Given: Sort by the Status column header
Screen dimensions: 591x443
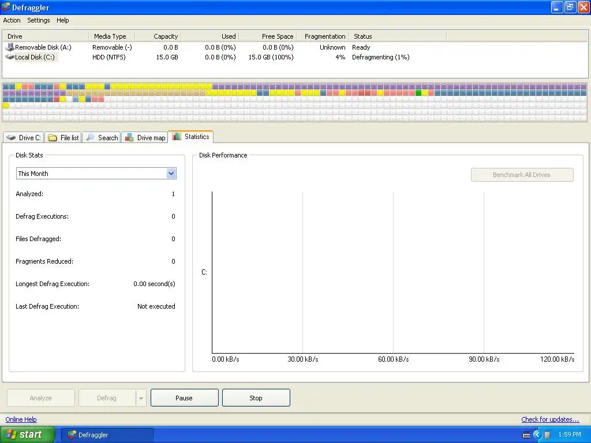Looking at the screenshot, I should click(397, 36).
